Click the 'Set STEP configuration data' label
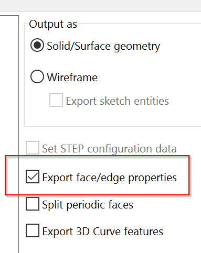Viewport: 201px width, 253px height. pyautogui.click(x=109, y=149)
